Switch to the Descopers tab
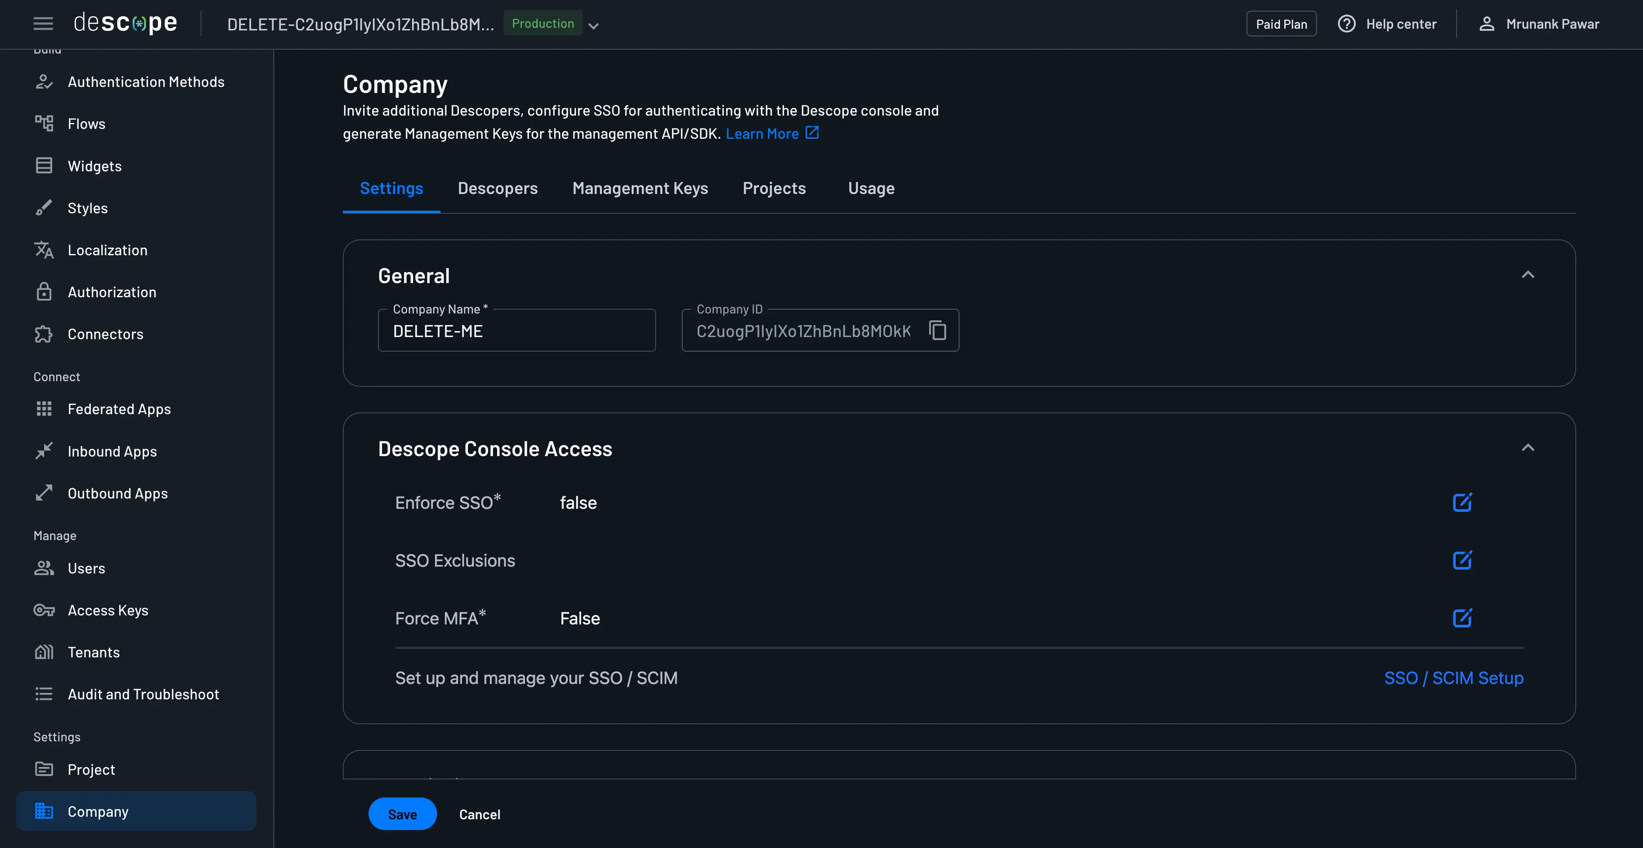 coord(498,188)
